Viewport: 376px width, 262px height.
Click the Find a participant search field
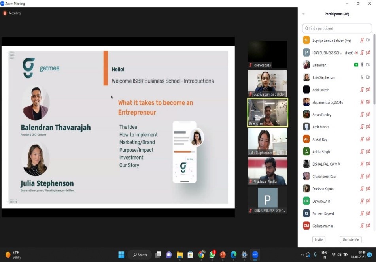(337, 28)
